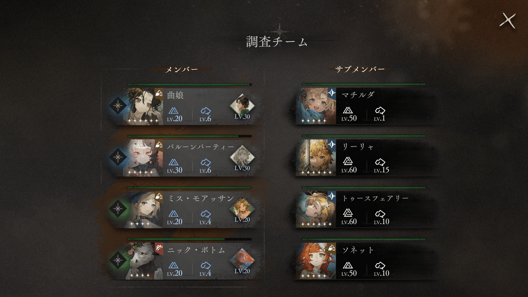Tap the resonance icon for ミス・モアッサン
Image resolution: width=528 pixels, height=297 pixels.
coord(205,214)
